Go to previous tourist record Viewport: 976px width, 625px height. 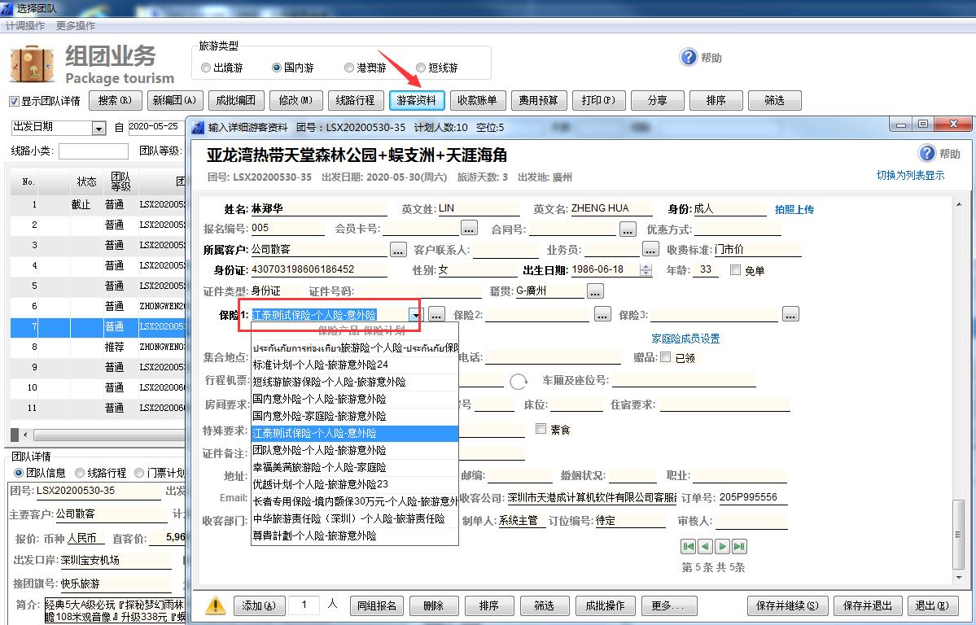click(x=705, y=547)
